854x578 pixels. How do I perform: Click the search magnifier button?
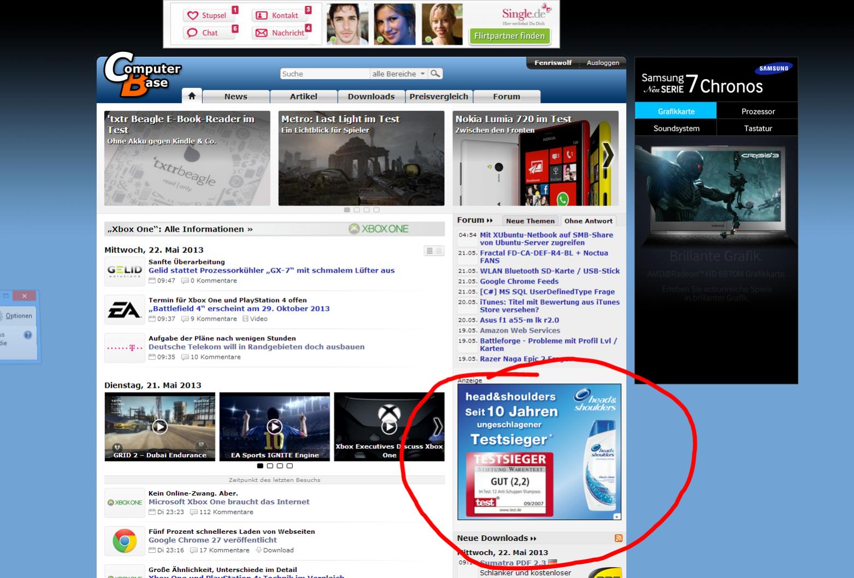(435, 74)
